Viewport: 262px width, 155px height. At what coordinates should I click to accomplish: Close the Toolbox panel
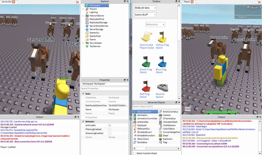179,1
